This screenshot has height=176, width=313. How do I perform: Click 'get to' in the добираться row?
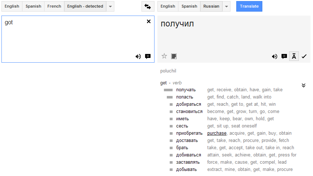[237, 104]
